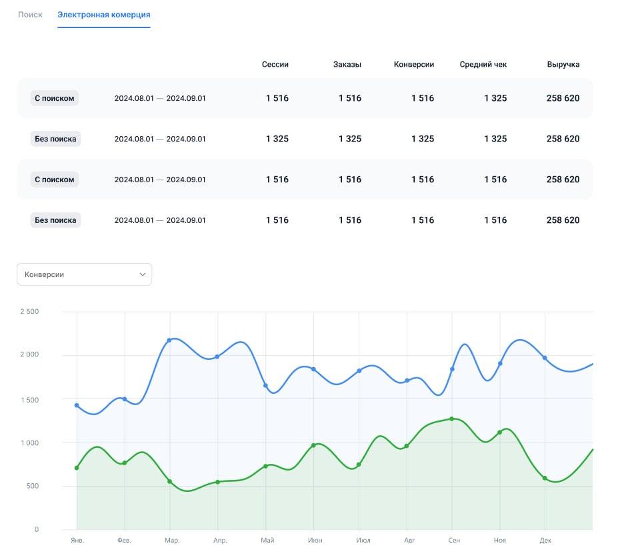The width and height of the screenshot is (618, 558).
Task: Click the first Без поиска badge
Action: [55, 139]
